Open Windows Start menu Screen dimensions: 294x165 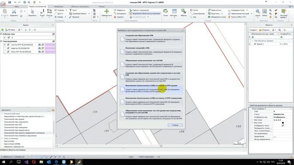[x=3, y=162]
